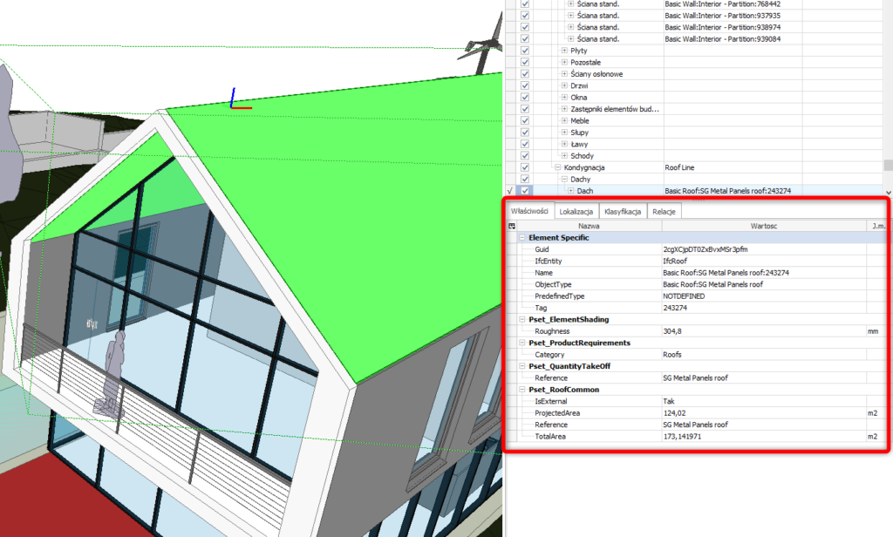
Task: Click the tree scrollbar down arrow
Action: click(888, 191)
